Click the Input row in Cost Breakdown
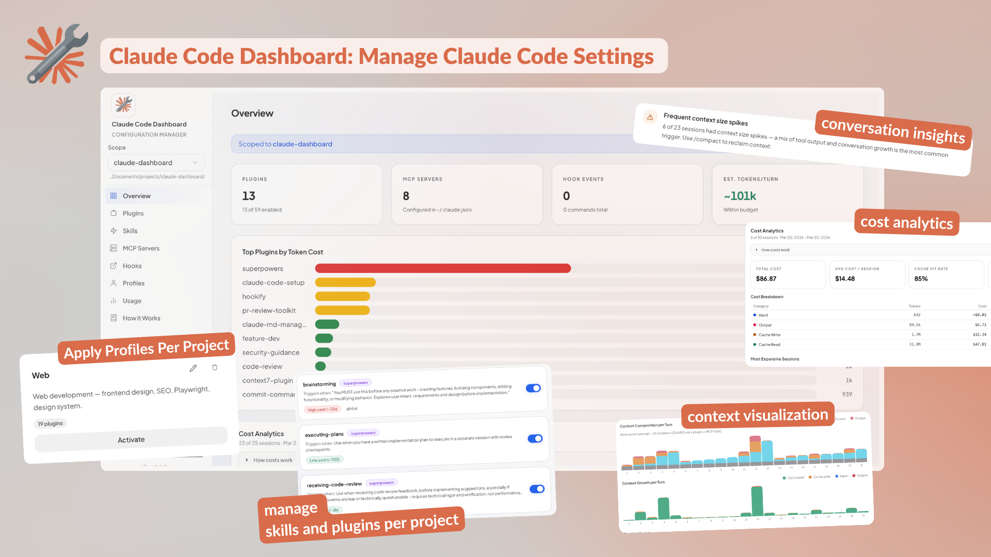 (x=870, y=315)
